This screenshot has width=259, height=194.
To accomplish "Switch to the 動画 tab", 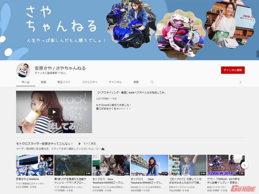I will coord(43,82).
